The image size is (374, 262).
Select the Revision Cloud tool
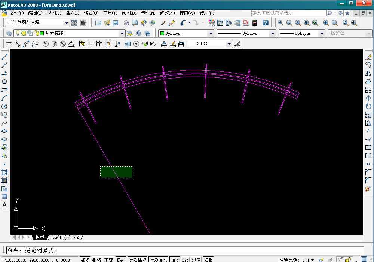pyautogui.click(x=4, y=115)
